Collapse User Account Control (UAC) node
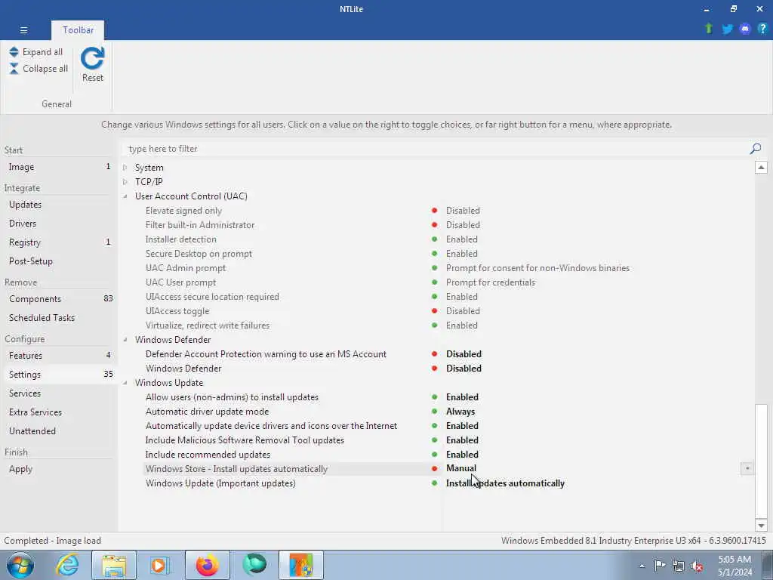Screen dimensions: 773x580 coord(125,196)
